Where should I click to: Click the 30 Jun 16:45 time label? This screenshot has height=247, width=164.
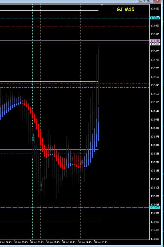click(101, 242)
